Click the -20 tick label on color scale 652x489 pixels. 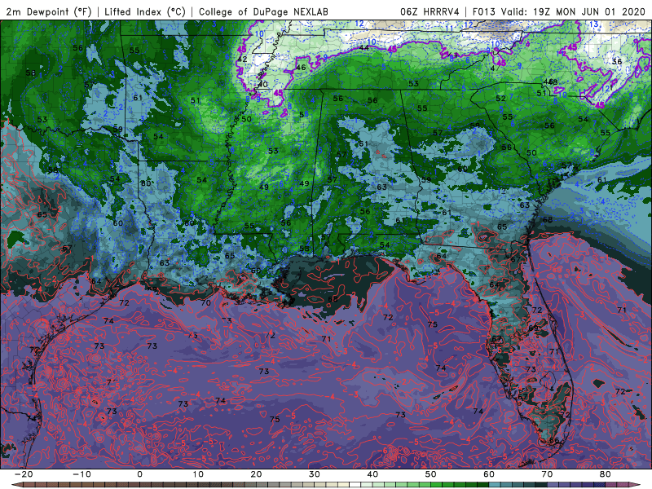24,474
